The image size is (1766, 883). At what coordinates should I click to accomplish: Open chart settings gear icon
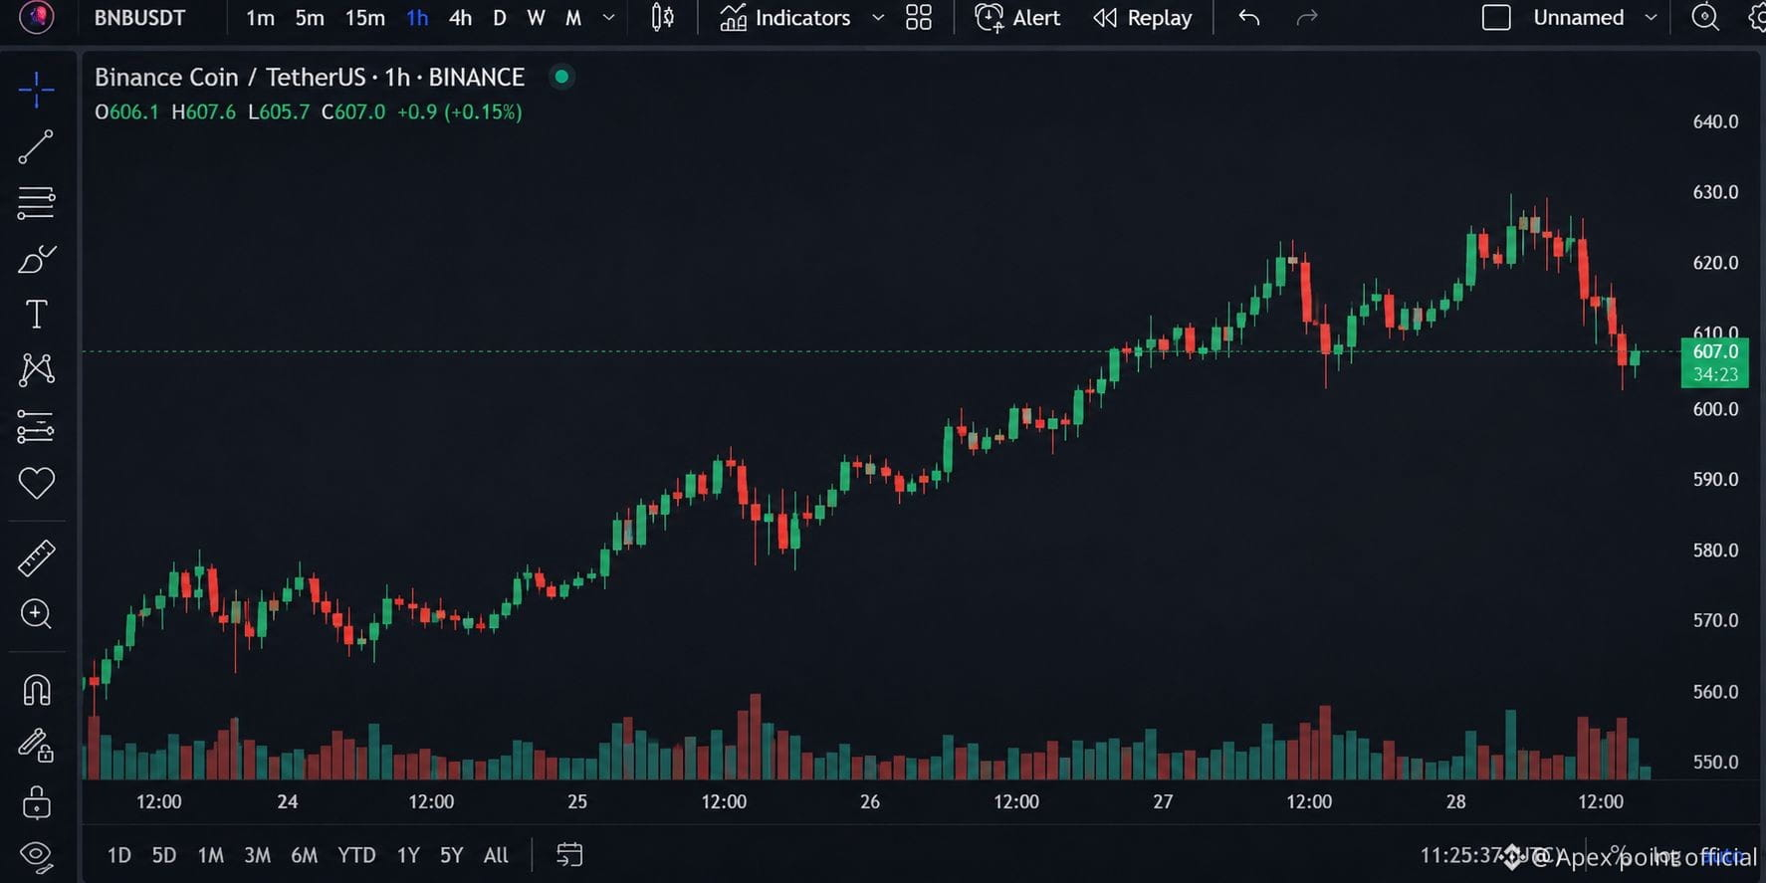click(x=1756, y=18)
